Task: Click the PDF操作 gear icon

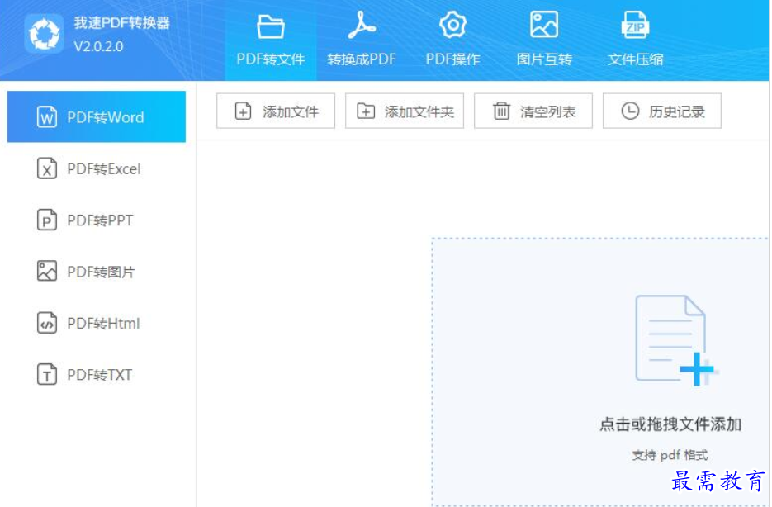Action: tap(453, 25)
